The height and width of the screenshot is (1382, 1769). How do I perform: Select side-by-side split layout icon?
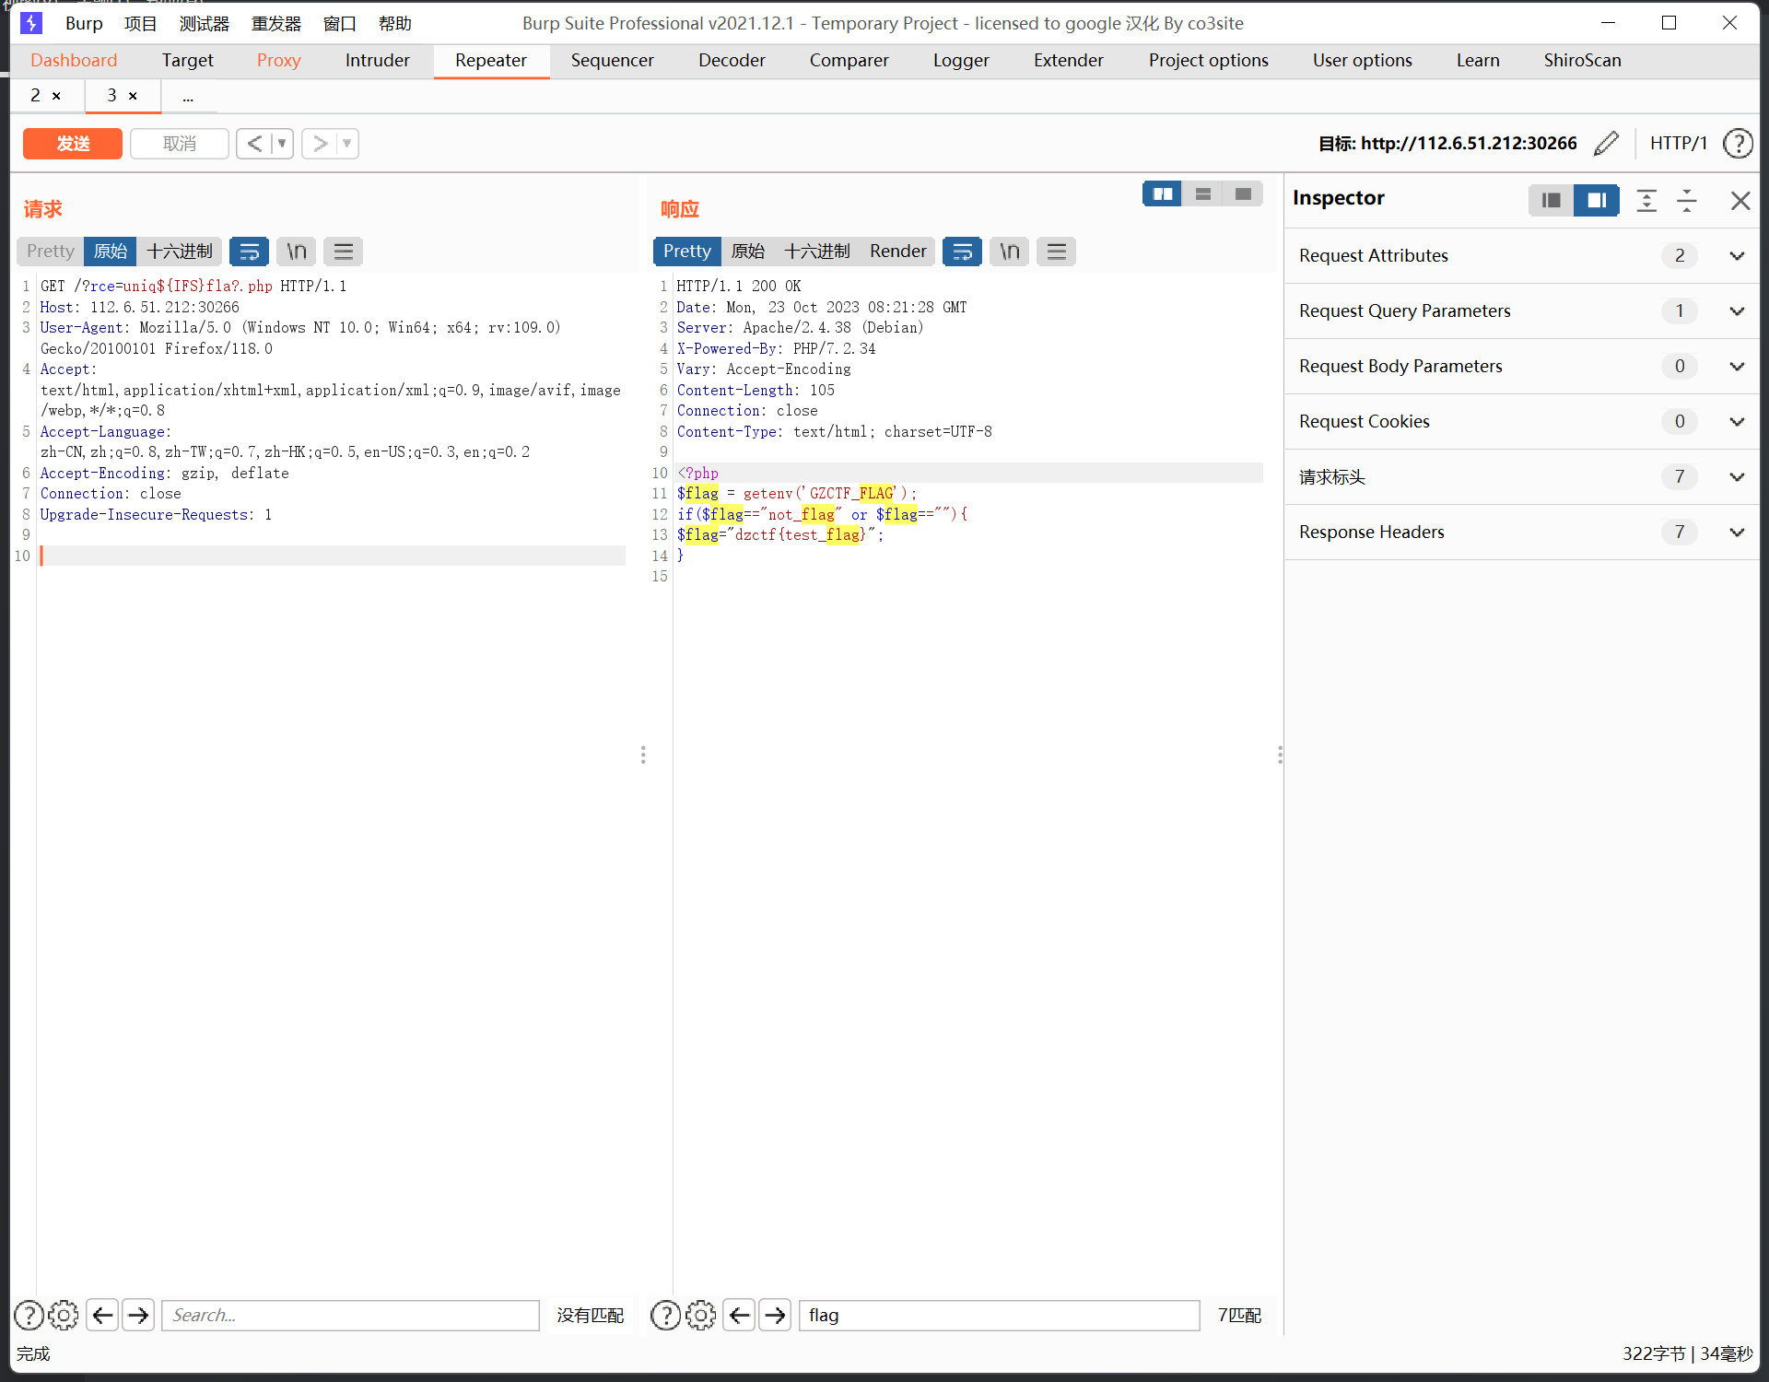point(1162,193)
